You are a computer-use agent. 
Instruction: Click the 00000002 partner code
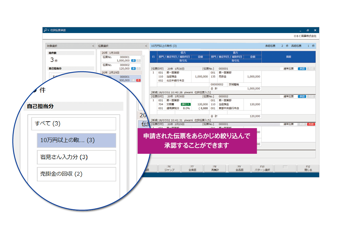pos(217,84)
